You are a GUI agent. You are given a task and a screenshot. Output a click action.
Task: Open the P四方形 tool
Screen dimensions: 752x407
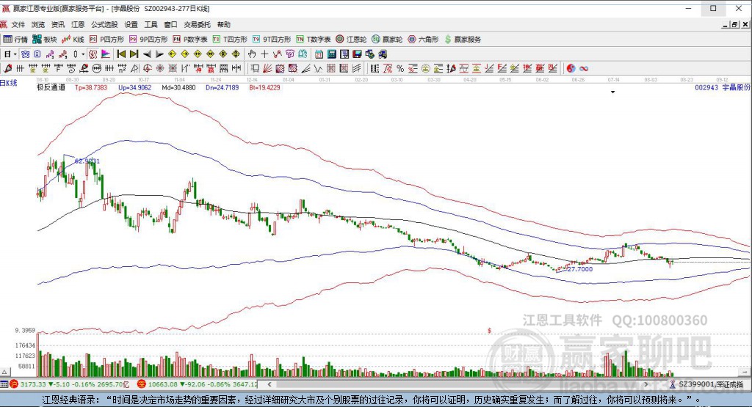tap(106, 40)
